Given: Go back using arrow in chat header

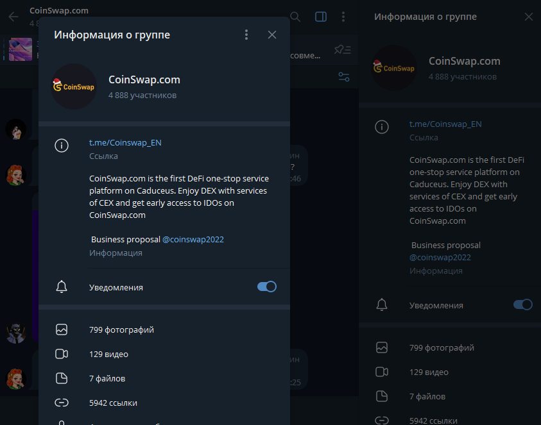Looking at the screenshot, I should (13, 17).
